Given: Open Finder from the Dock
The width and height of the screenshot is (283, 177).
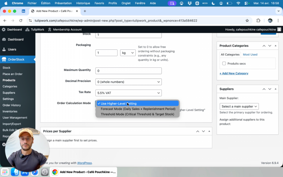Looking at the screenshot, I should (15, 172).
